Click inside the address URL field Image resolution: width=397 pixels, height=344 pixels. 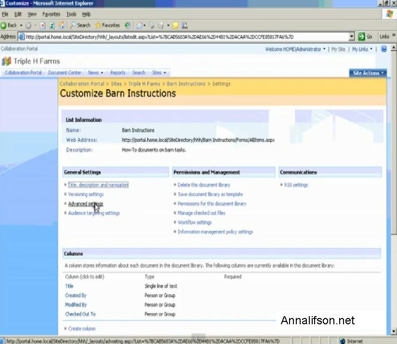pyautogui.click(x=186, y=37)
